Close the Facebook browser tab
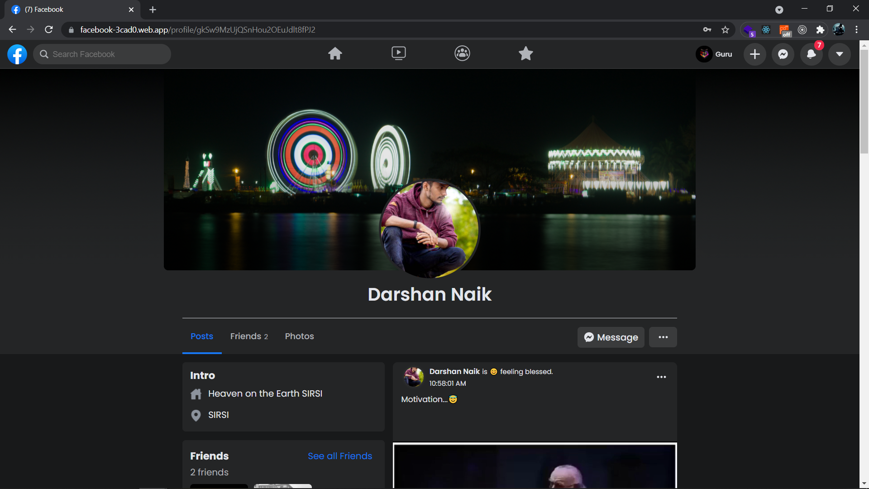Viewport: 869px width, 489px height. tap(131, 10)
